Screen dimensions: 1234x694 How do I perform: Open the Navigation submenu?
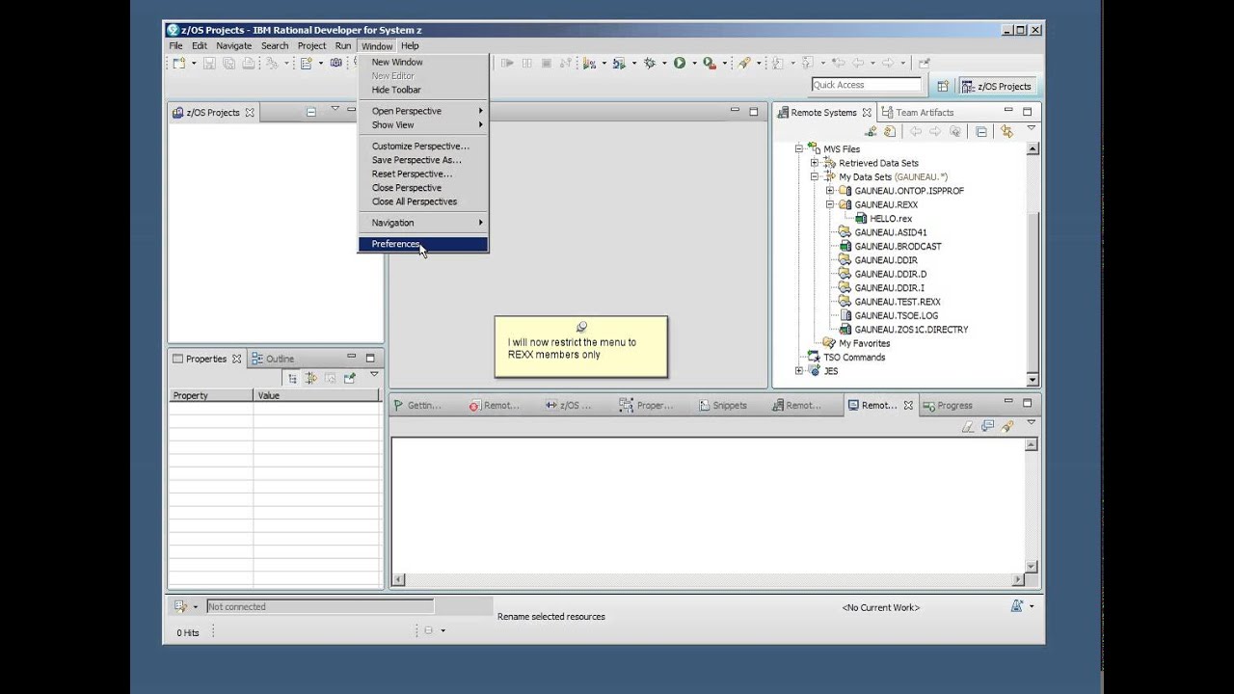coord(423,223)
